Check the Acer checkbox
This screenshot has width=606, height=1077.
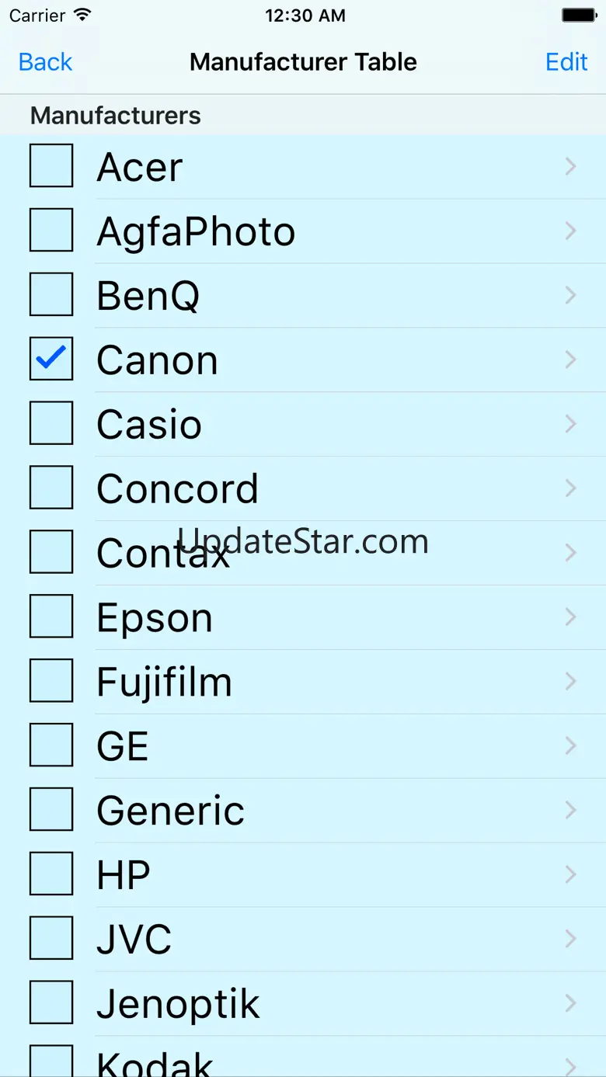click(x=51, y=165)
